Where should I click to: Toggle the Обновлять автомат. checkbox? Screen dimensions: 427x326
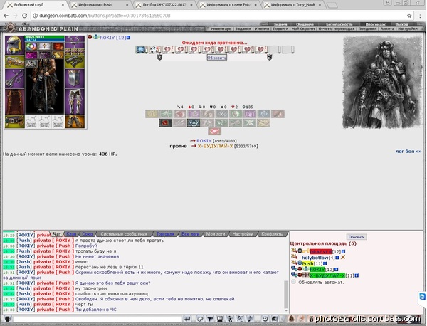(293, 282)
